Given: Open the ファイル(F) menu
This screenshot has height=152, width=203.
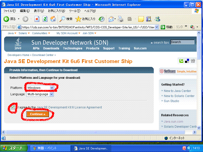Looking at the screenshot, I should (x=9, y=11).
